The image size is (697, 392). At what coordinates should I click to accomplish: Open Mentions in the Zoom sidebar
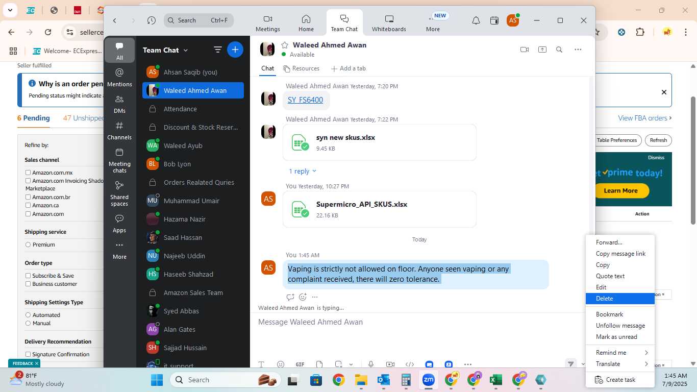click(119, 77)
